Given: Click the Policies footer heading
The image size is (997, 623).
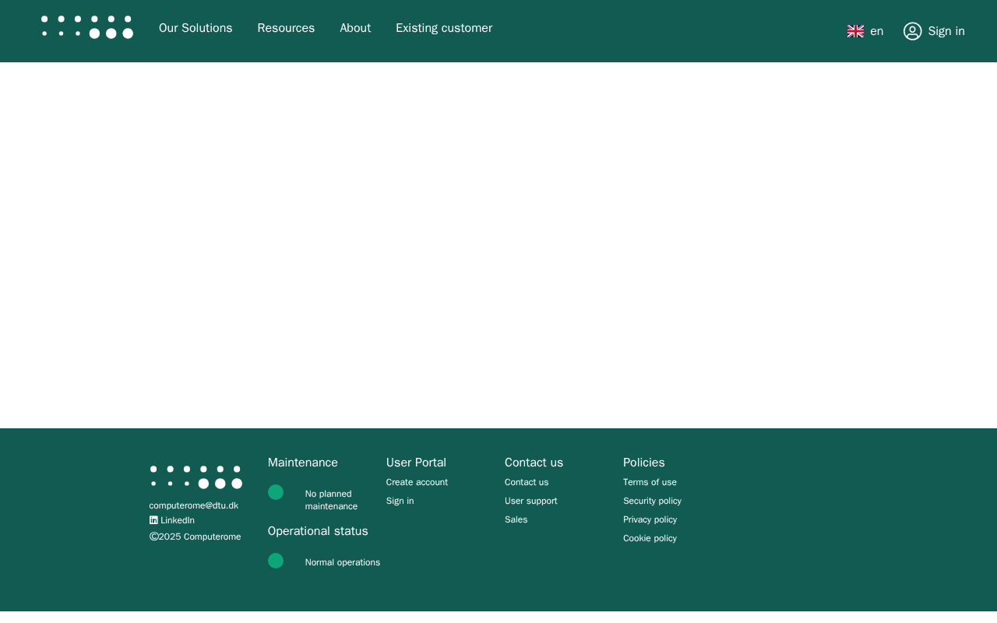Looking at the screenshot, I should 644,463.
